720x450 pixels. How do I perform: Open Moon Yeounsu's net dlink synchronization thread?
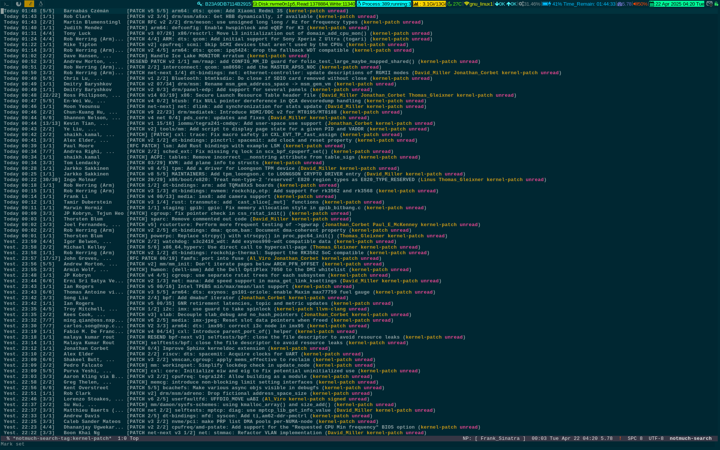[x=360, y=106]
